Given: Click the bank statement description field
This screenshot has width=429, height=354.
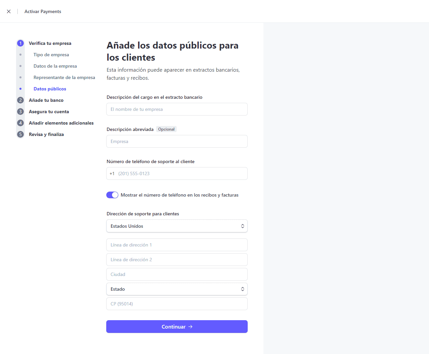Looking at the screenshot, I should [x=177, y=109].
